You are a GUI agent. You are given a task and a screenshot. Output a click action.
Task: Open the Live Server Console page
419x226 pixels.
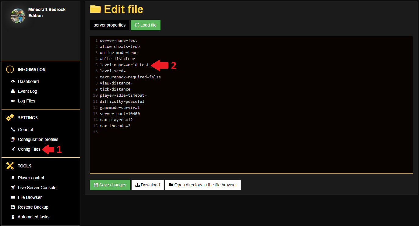(37, 188)
